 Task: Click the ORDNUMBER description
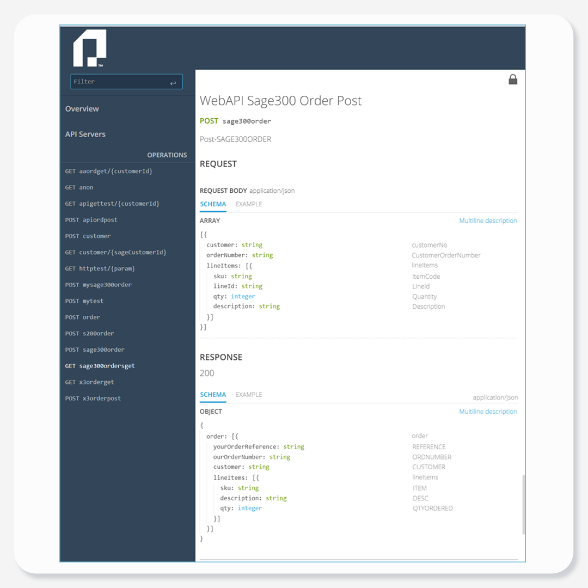[432, 457]
